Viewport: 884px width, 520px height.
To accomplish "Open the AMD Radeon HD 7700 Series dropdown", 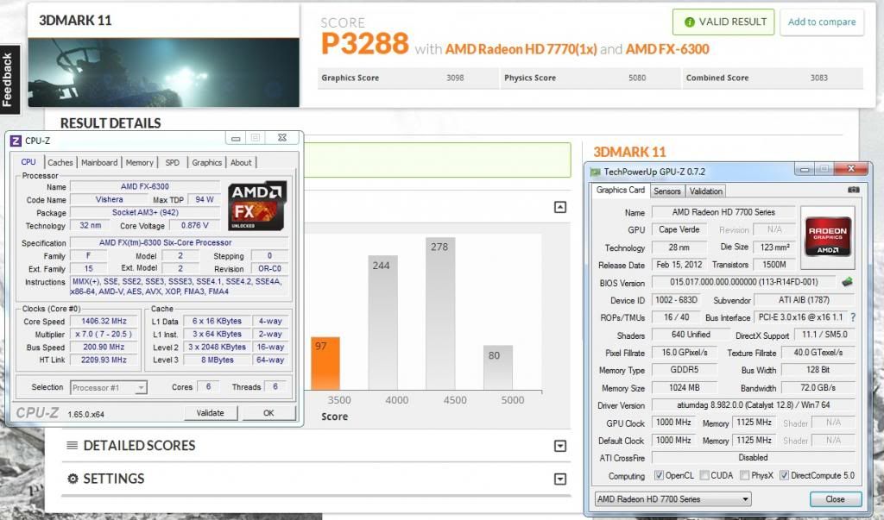I will [x=672, y=499].
